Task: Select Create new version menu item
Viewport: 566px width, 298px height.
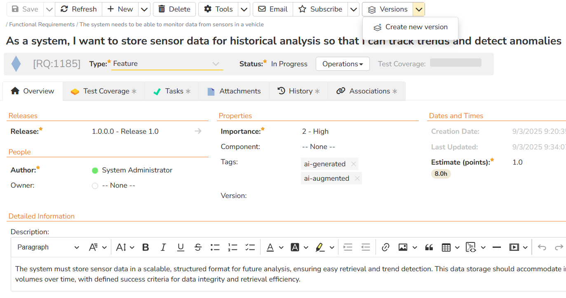Action: (x=411, y=27)
